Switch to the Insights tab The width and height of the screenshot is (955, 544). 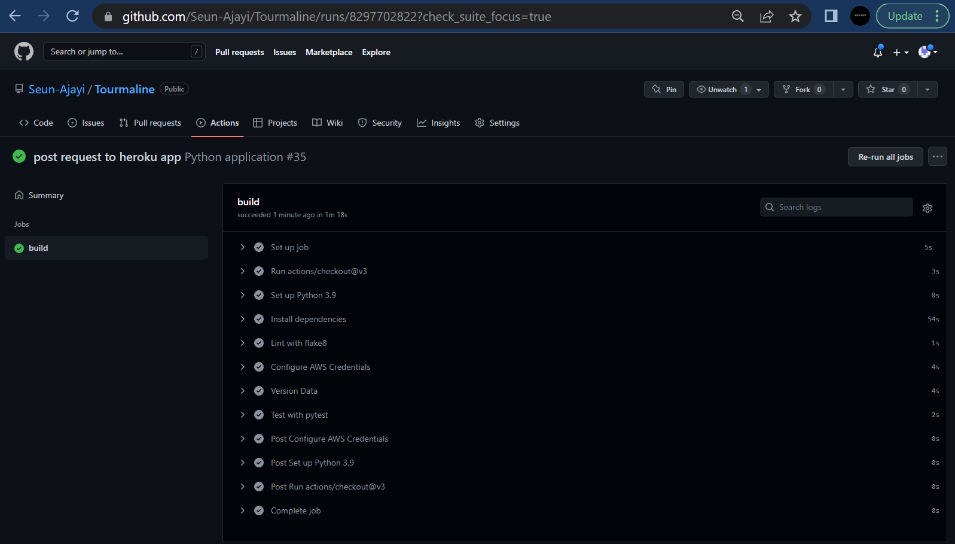click(x=438, y=123)
